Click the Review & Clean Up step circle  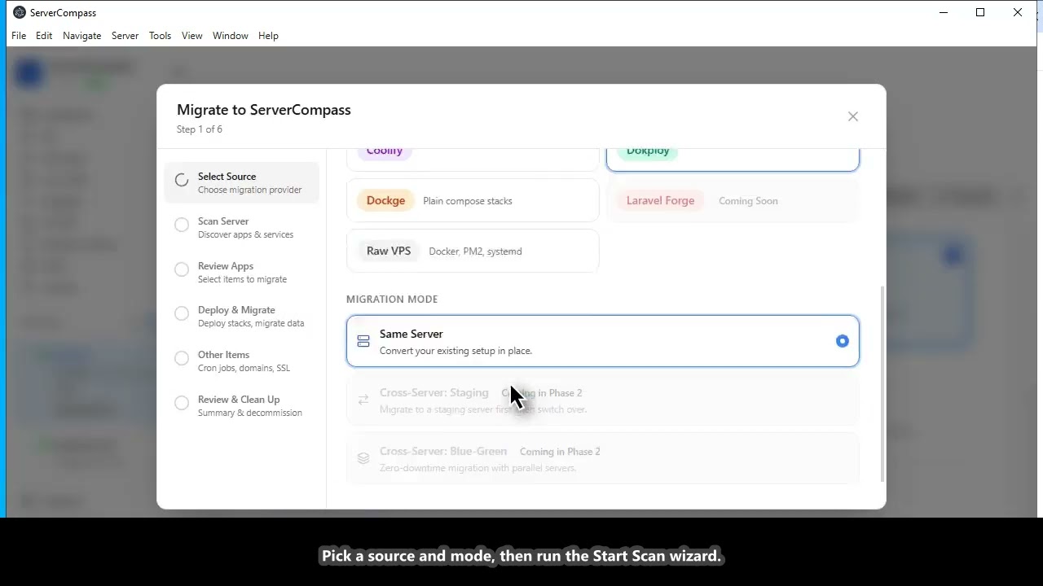182,403
